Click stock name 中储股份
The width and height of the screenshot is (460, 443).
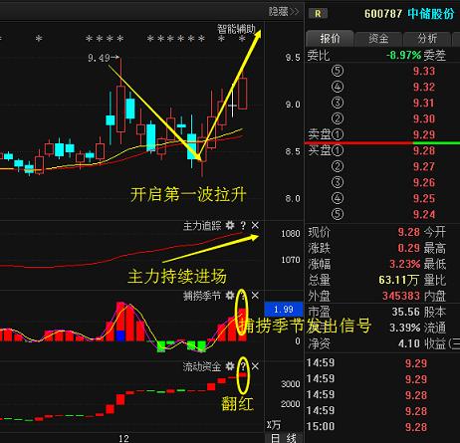click(431, 14)
